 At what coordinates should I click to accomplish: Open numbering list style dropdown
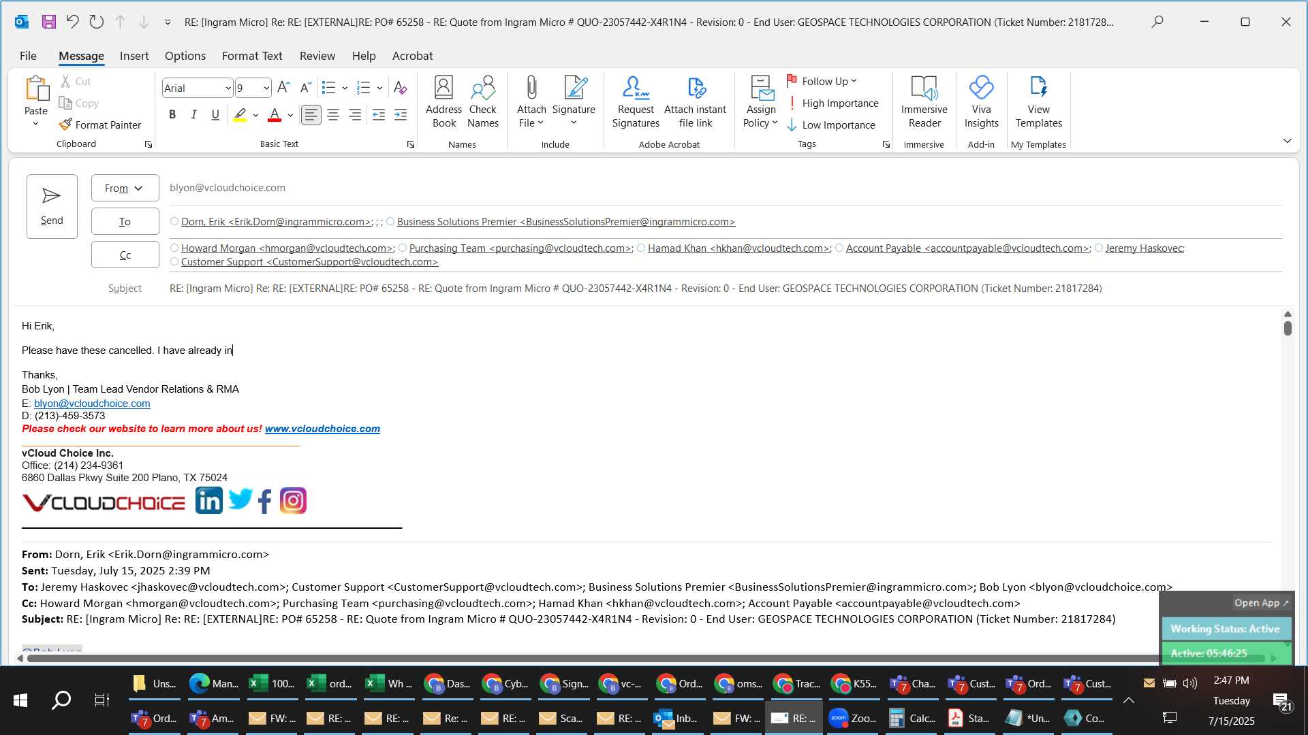(x=379, y=88)
